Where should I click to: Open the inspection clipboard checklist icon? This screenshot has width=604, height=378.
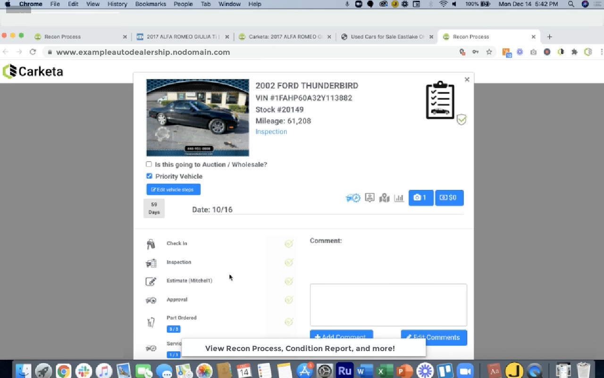coord(440,100)
